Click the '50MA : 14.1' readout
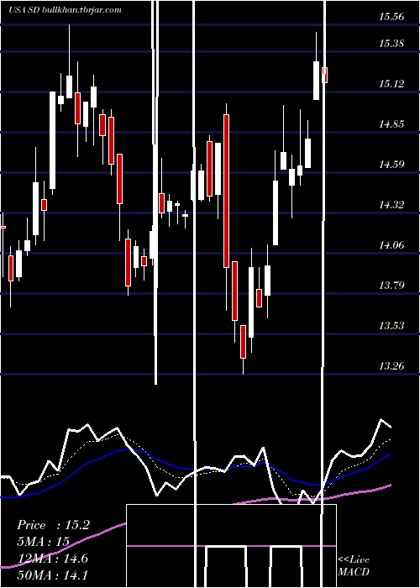Image resolution: width=420 pixels, height=588 pixels. [52, 575]
